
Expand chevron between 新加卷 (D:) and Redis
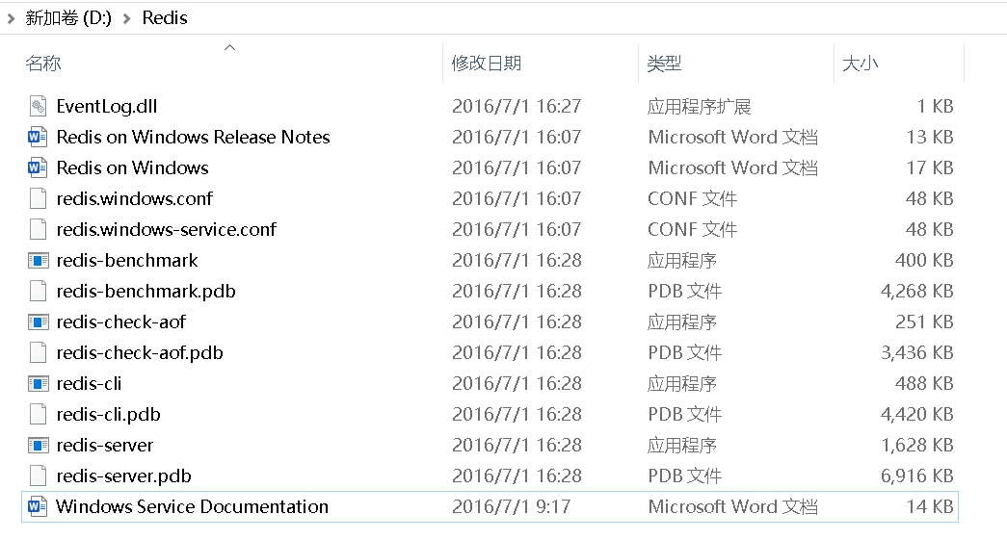click(126, 18)
